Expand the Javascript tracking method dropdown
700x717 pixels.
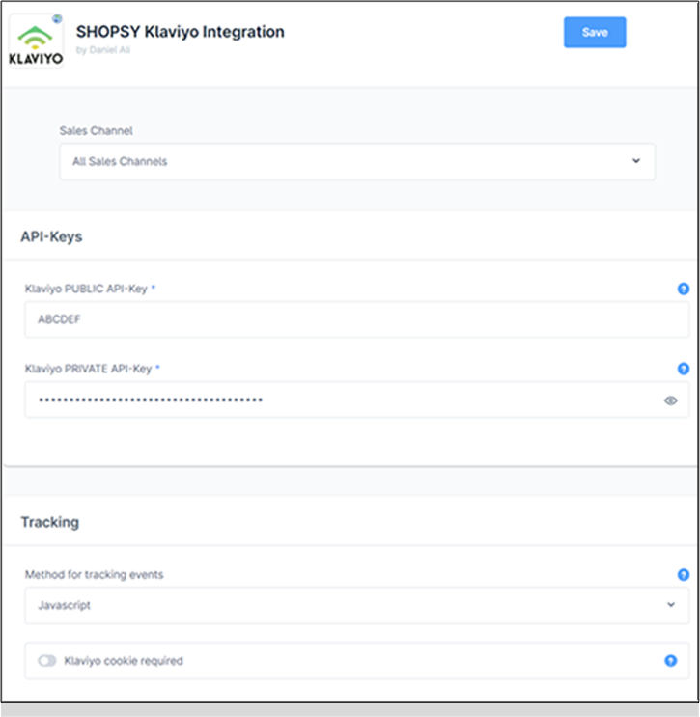tap(357, 605)
